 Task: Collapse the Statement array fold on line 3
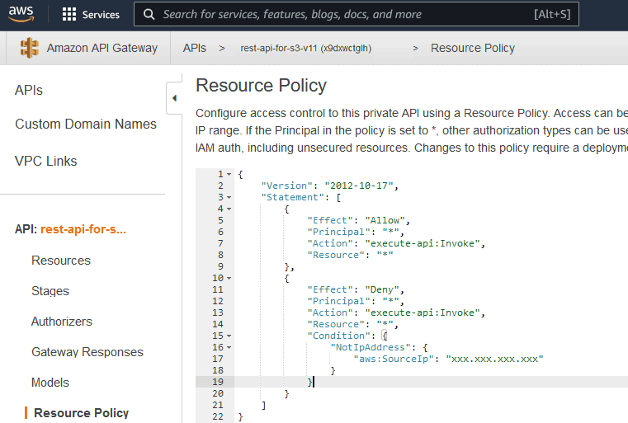pyautogui.click(x=229, y=198)
